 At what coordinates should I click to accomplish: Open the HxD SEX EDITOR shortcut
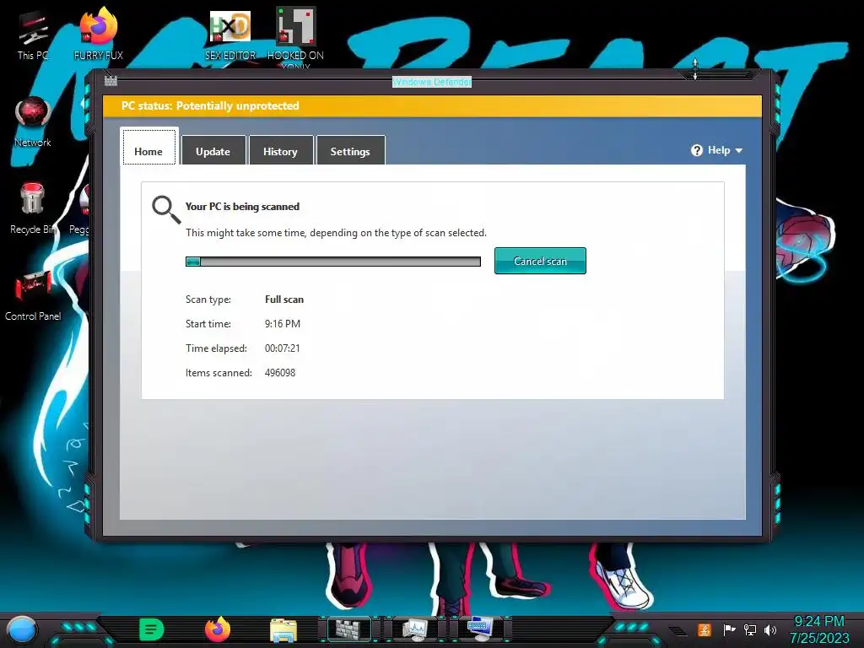point(230,35)
